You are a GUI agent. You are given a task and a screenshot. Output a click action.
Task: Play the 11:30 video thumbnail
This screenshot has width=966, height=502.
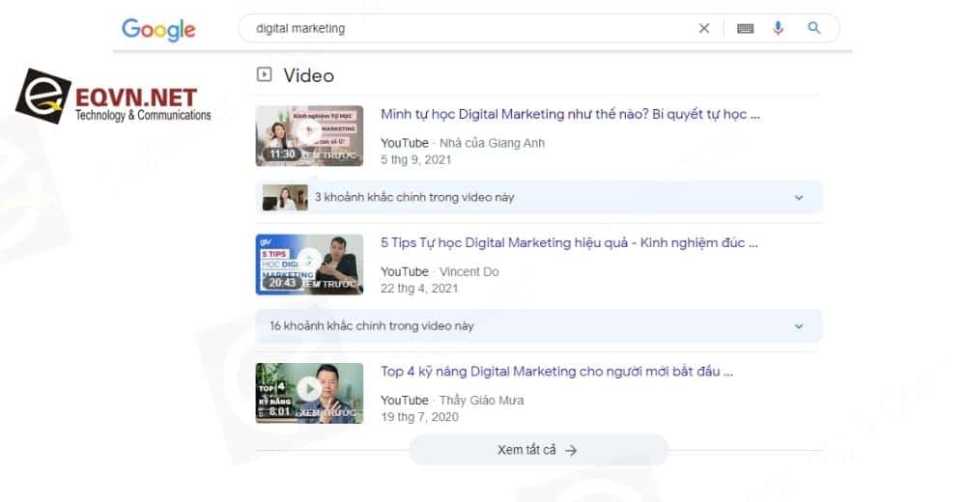click(309, 135)
